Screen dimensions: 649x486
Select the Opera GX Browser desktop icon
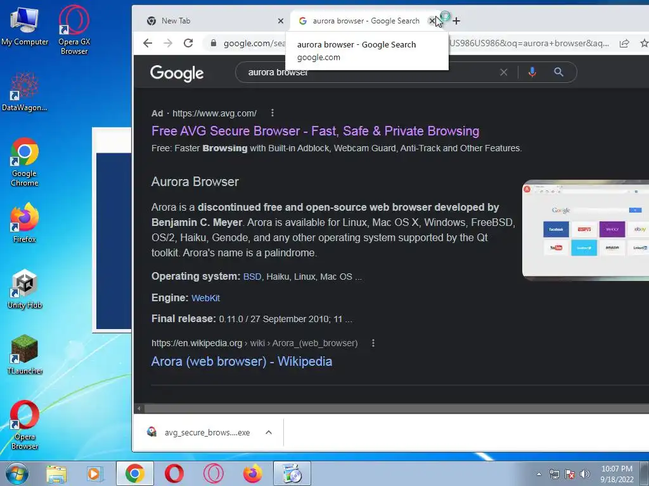74,30
